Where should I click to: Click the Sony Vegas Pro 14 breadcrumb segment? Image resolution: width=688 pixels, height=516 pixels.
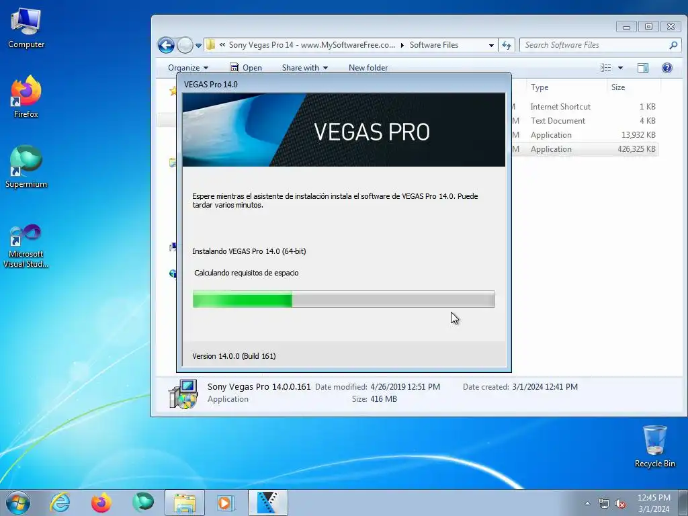(312, 45)
